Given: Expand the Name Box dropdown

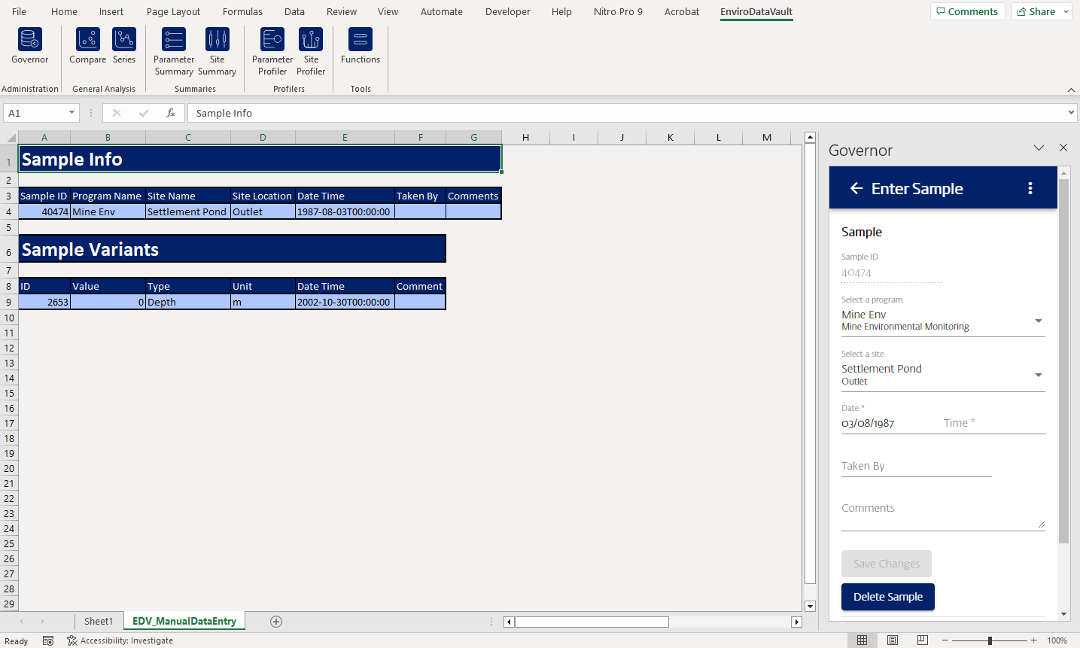Looking at the screenshot, I should 72,113.
